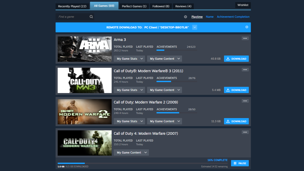Click the 6.5 GB DOWNLOADED text
Image resolution: width=304 pixels, height=171 pixels.
click(77, 167)
